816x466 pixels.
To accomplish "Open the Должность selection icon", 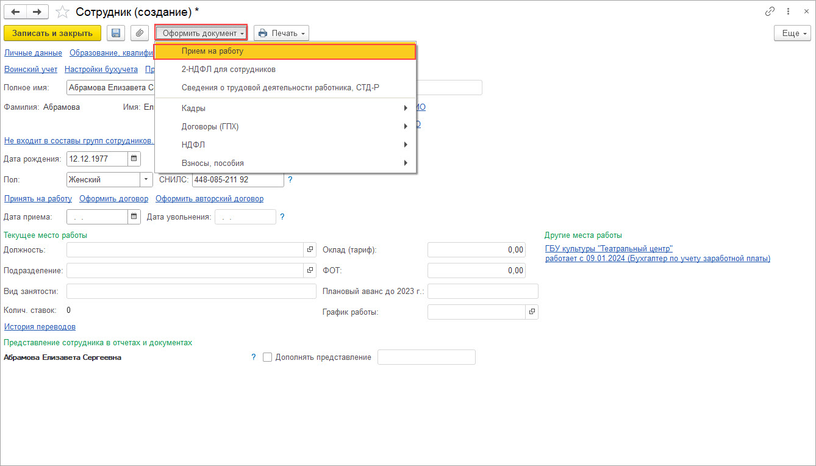I will pos(310,249).
